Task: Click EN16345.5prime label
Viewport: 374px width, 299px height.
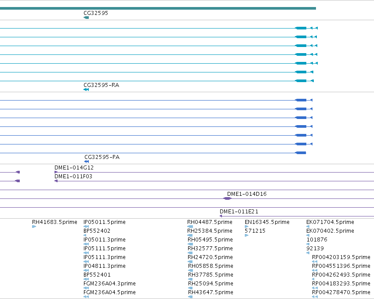Action: point(267,222)
